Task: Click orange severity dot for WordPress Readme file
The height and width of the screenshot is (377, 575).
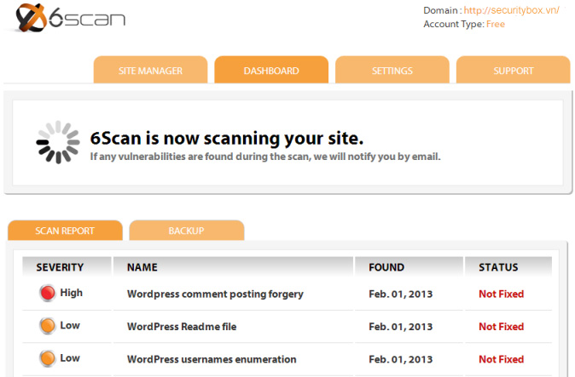Action: [x=47, y=325]
